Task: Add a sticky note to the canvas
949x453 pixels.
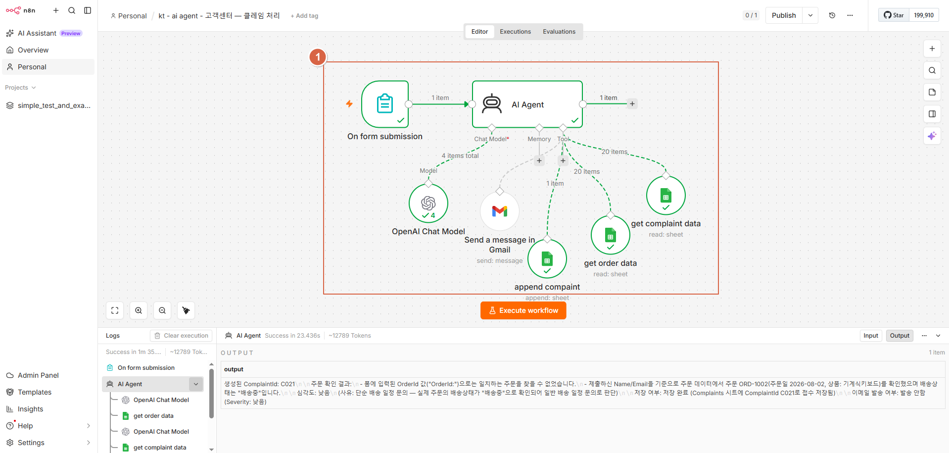Action: coord(932,92)
